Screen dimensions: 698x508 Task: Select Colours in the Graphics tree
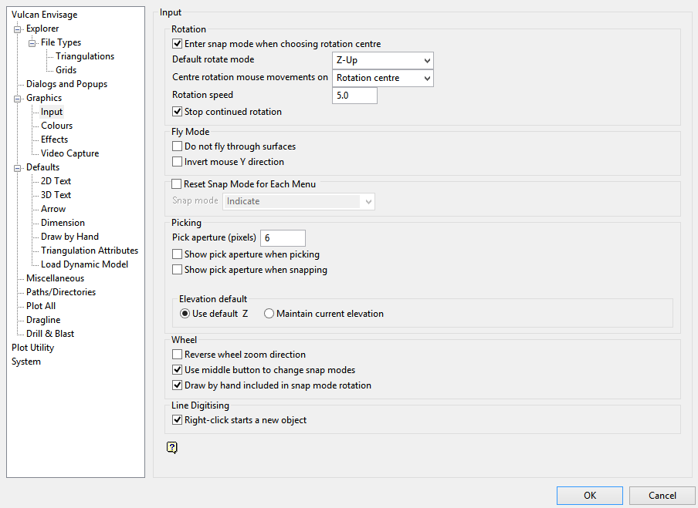[56, 126]
